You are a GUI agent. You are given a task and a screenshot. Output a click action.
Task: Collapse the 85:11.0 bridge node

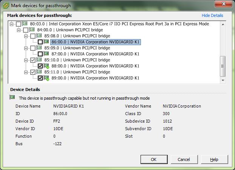26,72
